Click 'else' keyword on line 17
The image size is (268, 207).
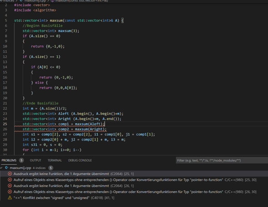[x=40, y=82]
